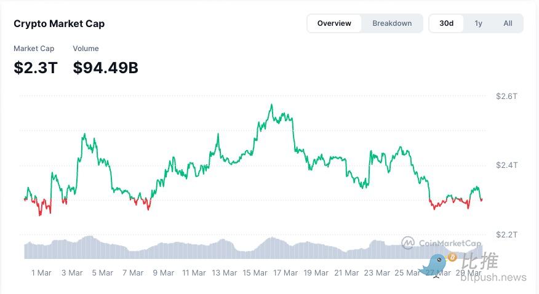The width and height of the screenshot is (539, 294).
Task: Click the CoinMarketCap logo icon
Action: pyautogui.click(x=407, y=243)
